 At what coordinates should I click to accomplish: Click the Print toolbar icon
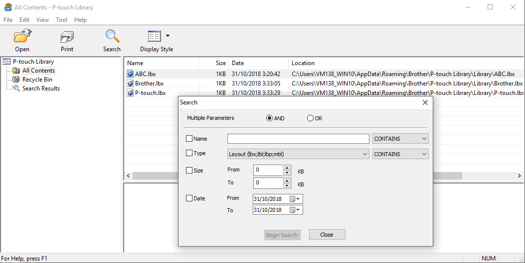(x=67, y=37)
